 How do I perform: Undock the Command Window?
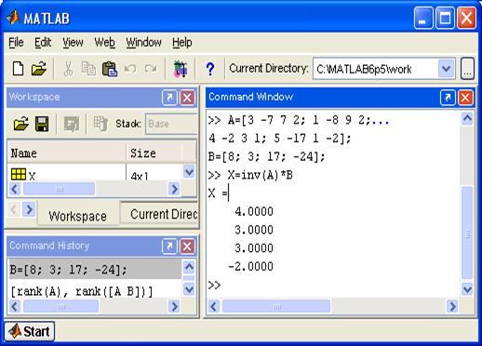[x=448, y=98]
